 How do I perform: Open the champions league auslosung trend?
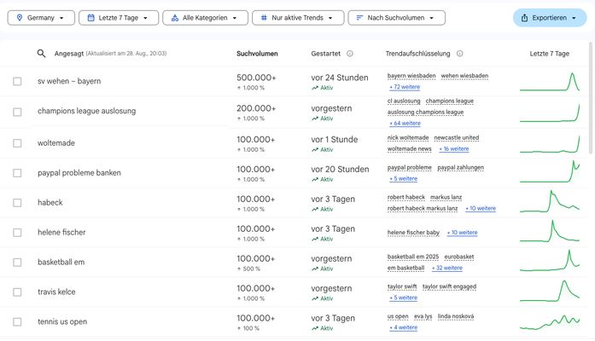pos(86,111)
